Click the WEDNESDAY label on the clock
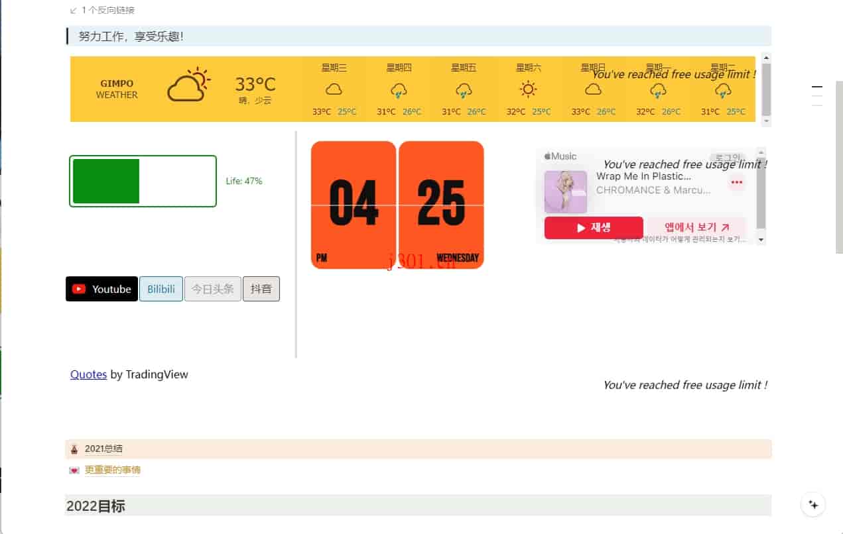 [x=458, y=258]
